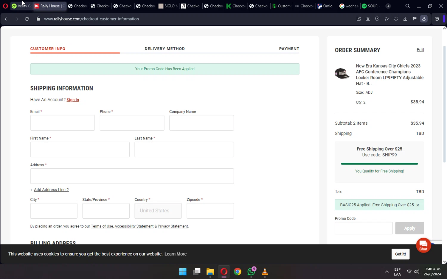This screenshot has height=279, width=447.
Task: Open Google Chrome from taskbar
Action: pyautogui.click(x=238, y=272)
